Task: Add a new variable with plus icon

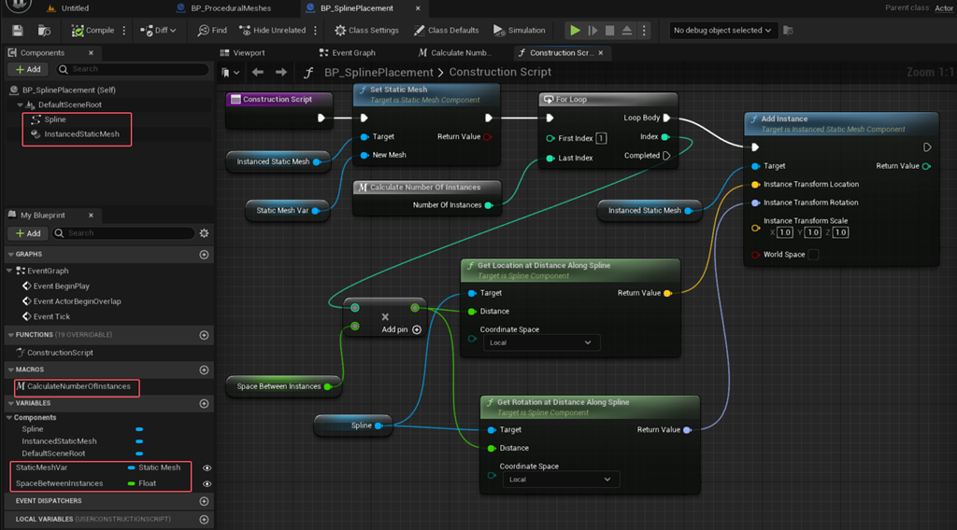Action: pos(204,403)
